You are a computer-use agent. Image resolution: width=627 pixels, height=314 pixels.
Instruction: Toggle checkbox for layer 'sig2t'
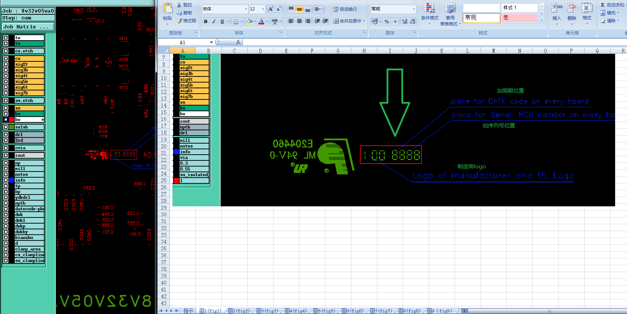coord(6,64)
